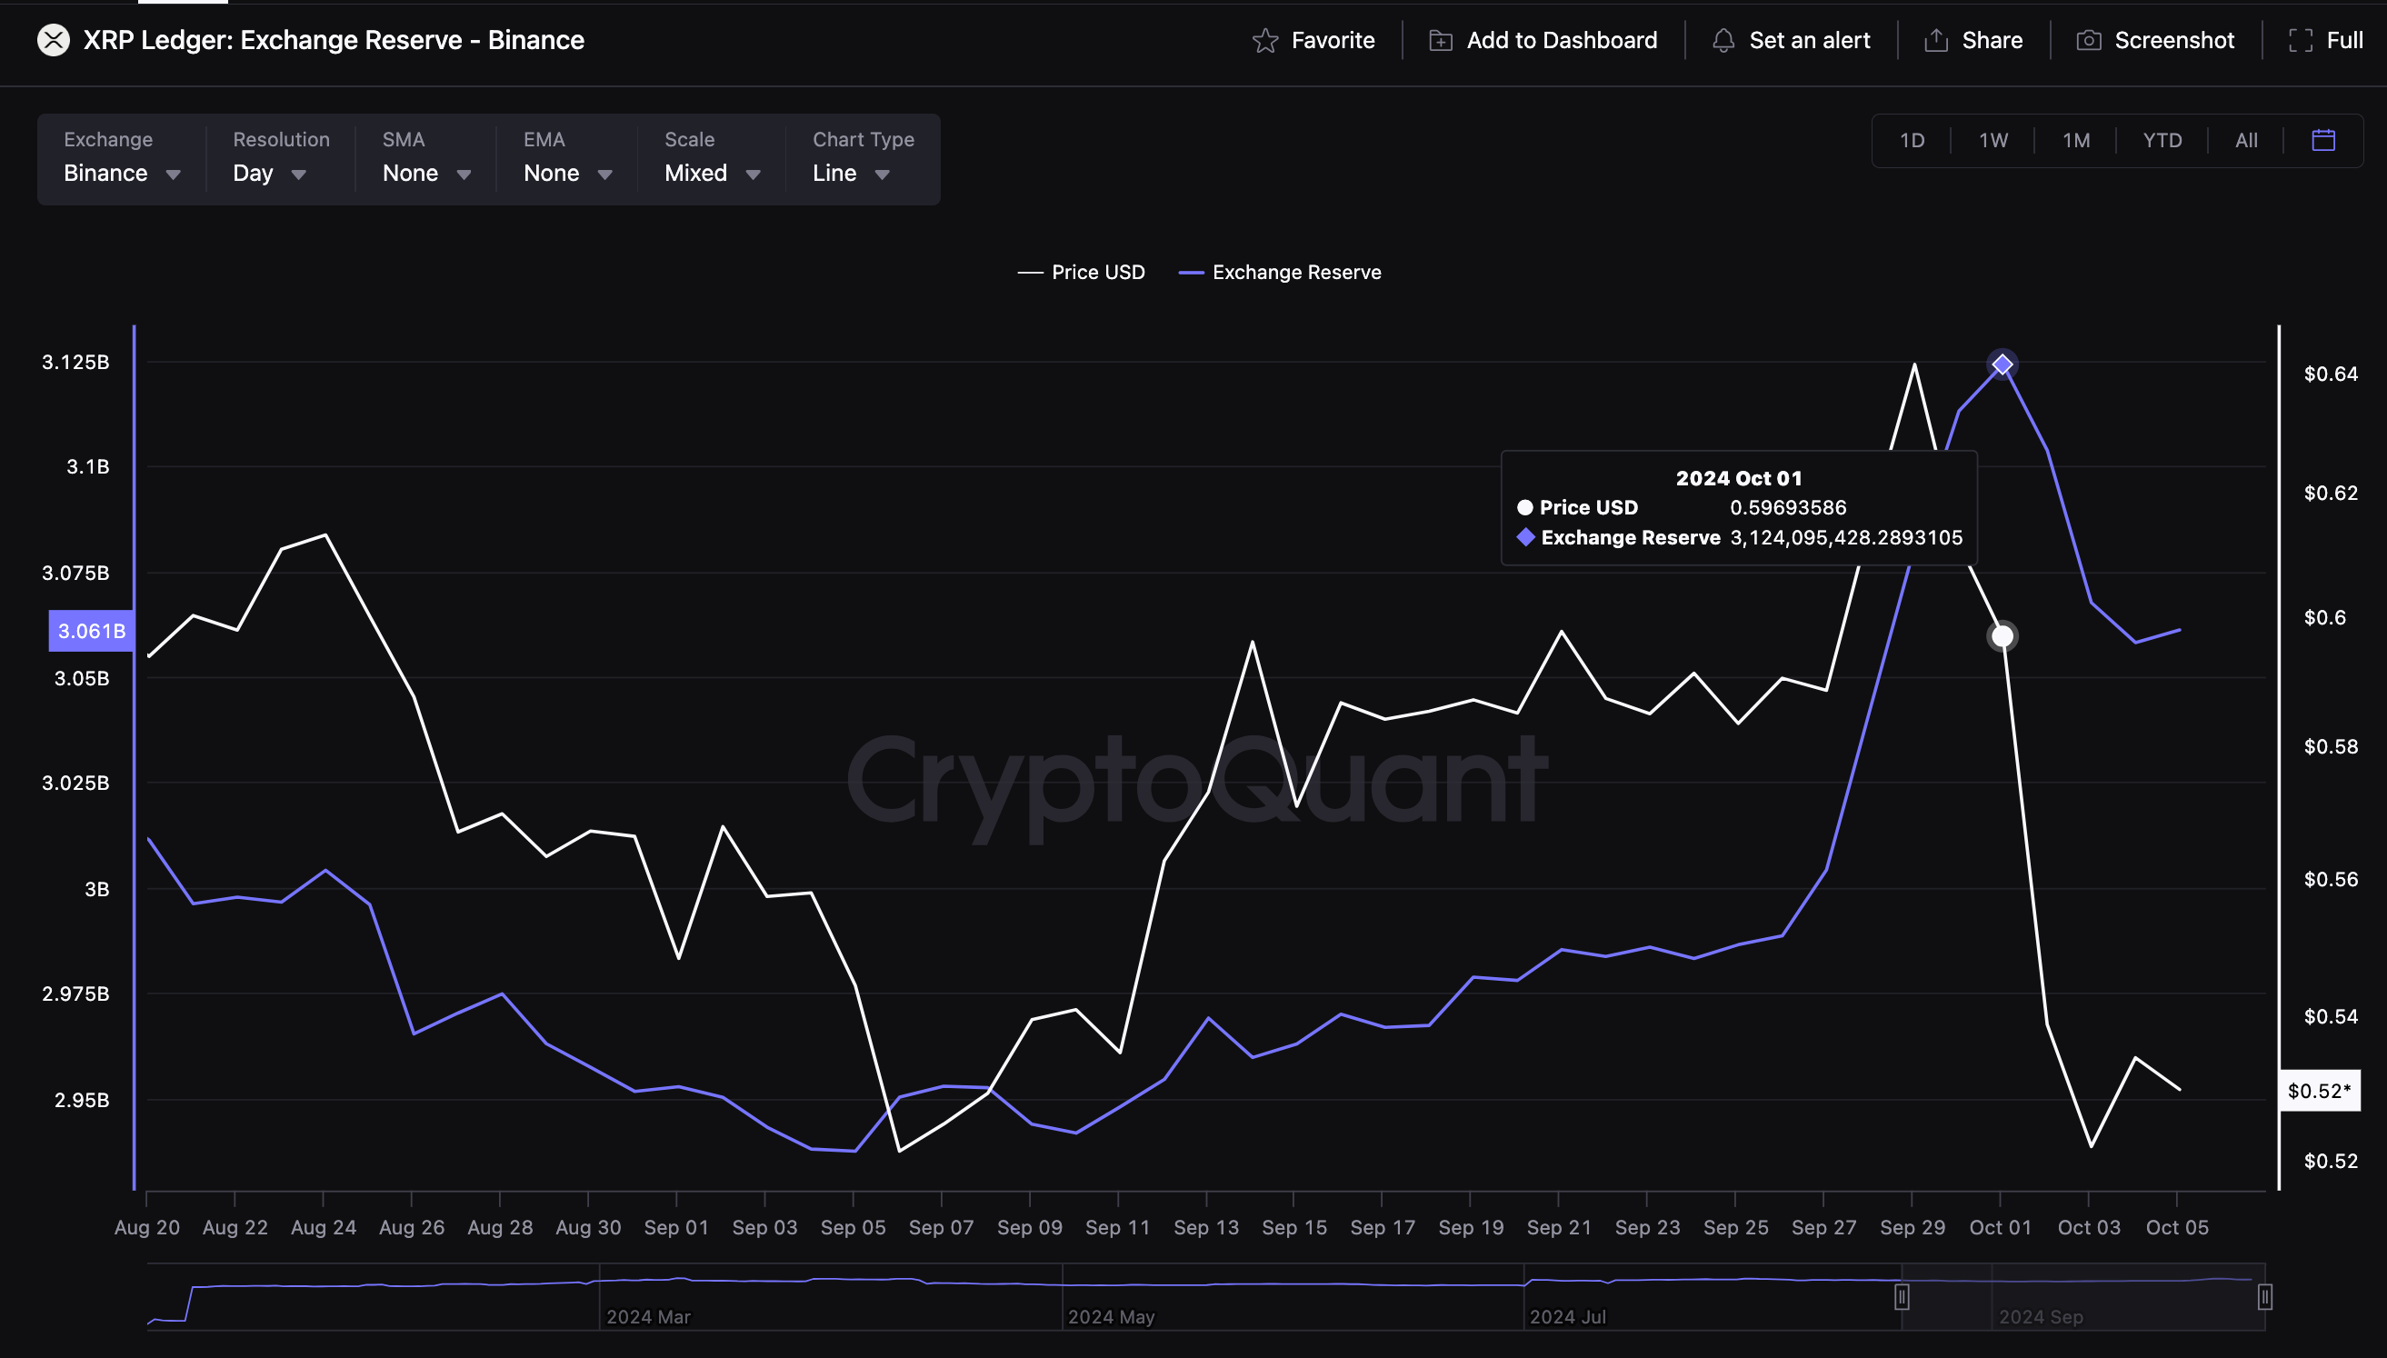The height and width of the screenshot is (1358, 2387).
Task: Click the tooltip price value 0.59693586
Action: click(1787, 507)
